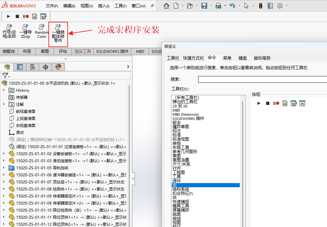Image resolution: width=327 pixels, height=227 pixels.
Task: Click the Random Color macro button
Action: tap(42, 31)
